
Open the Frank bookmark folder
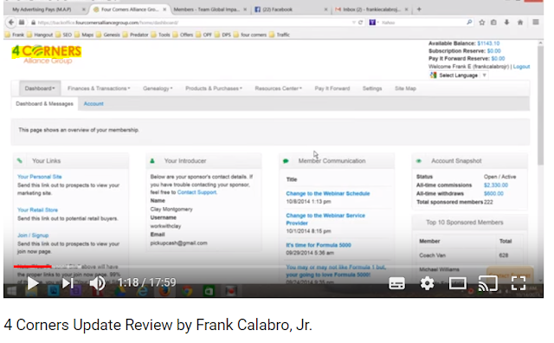[x=15, y=35]
